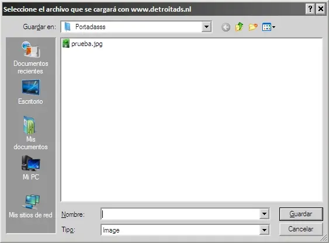Click the Cancelar button

coord(301,229)
